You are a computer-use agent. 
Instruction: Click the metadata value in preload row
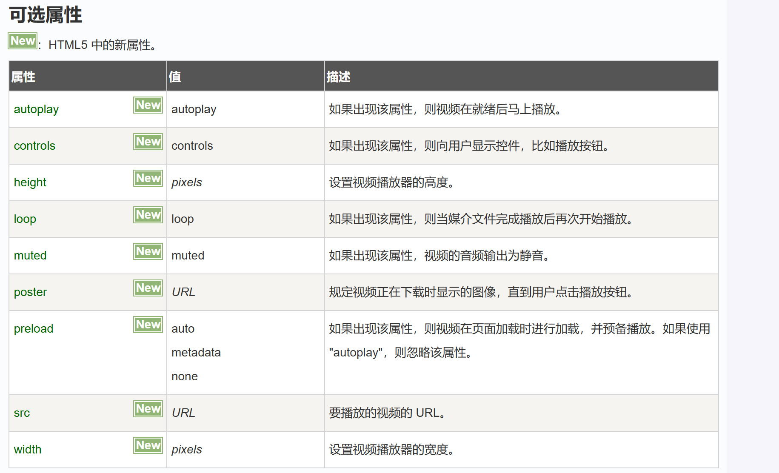click(196, 353)
